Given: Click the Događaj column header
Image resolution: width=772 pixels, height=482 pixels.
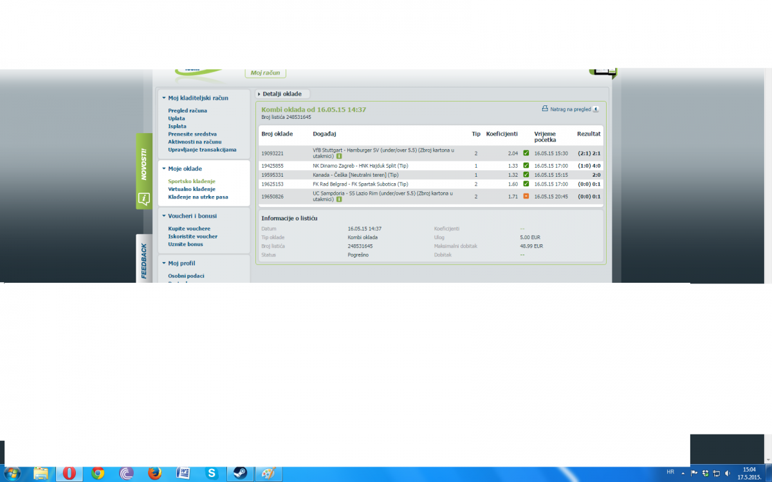Looking at the screenshot, I should [324, 134].
